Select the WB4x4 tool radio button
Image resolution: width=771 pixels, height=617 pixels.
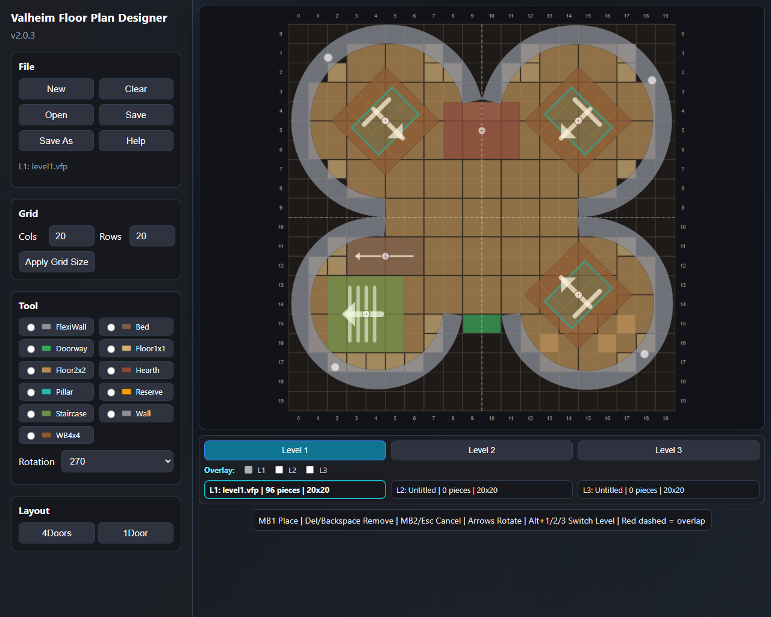[31, 436]
